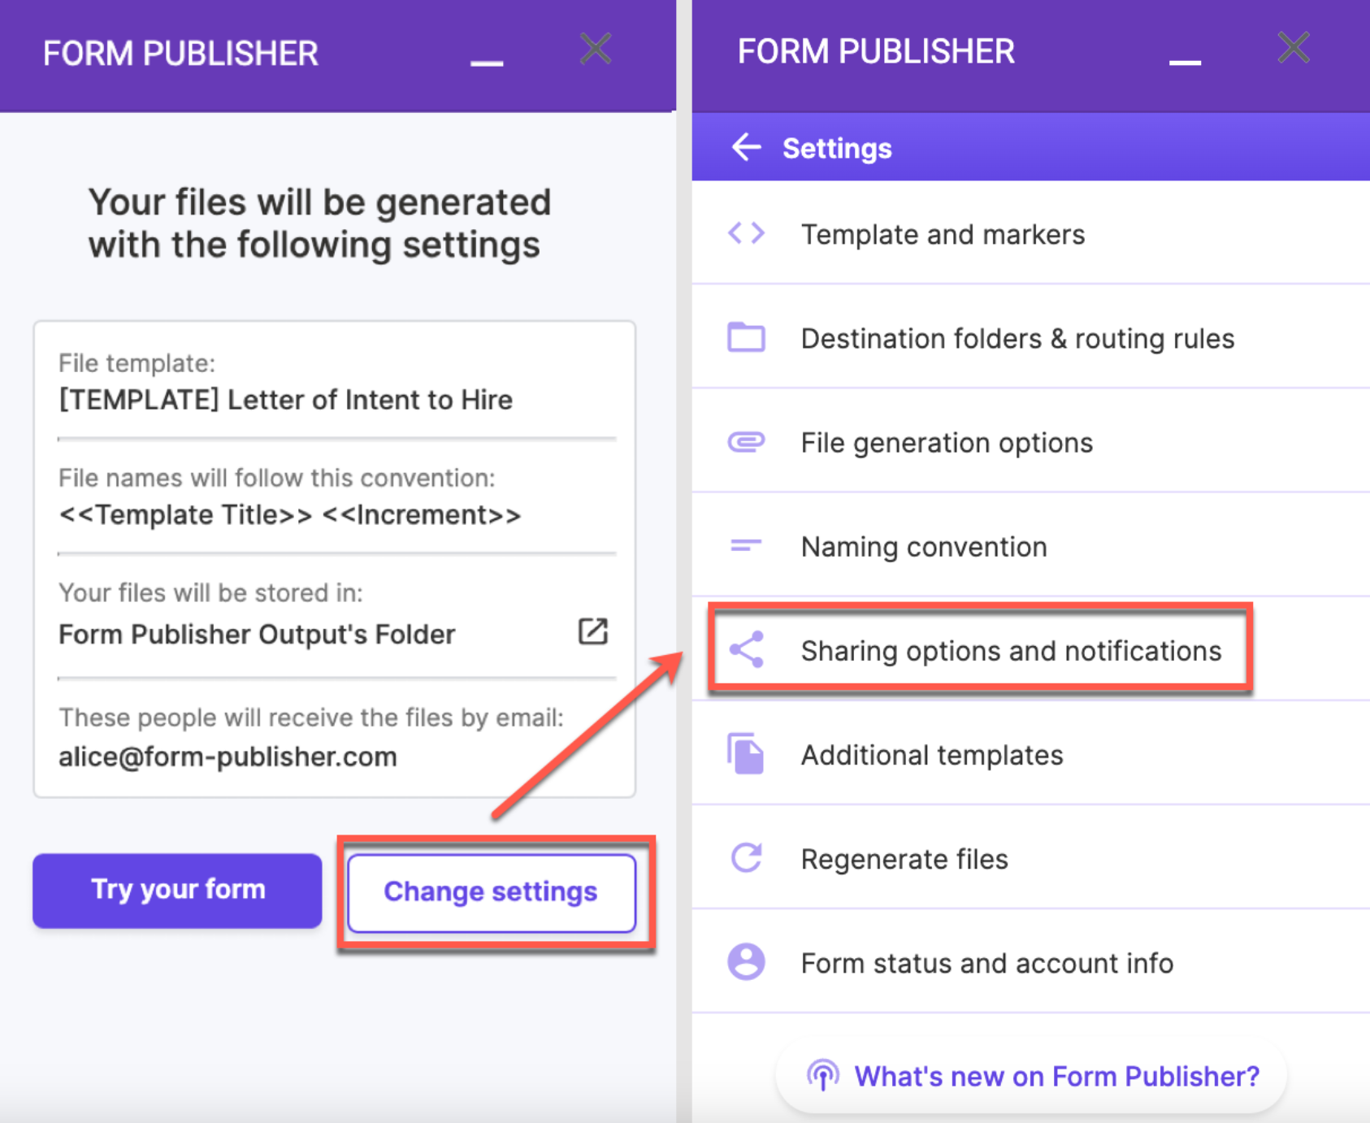Click the <<Template Title>> <<Increment>> naming text

(x=289, y=515)
